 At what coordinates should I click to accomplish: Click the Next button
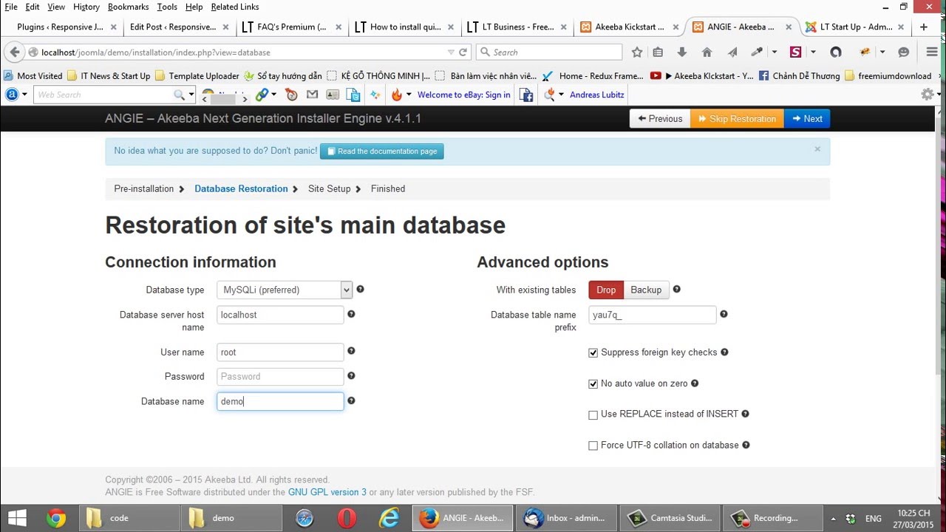807,118
